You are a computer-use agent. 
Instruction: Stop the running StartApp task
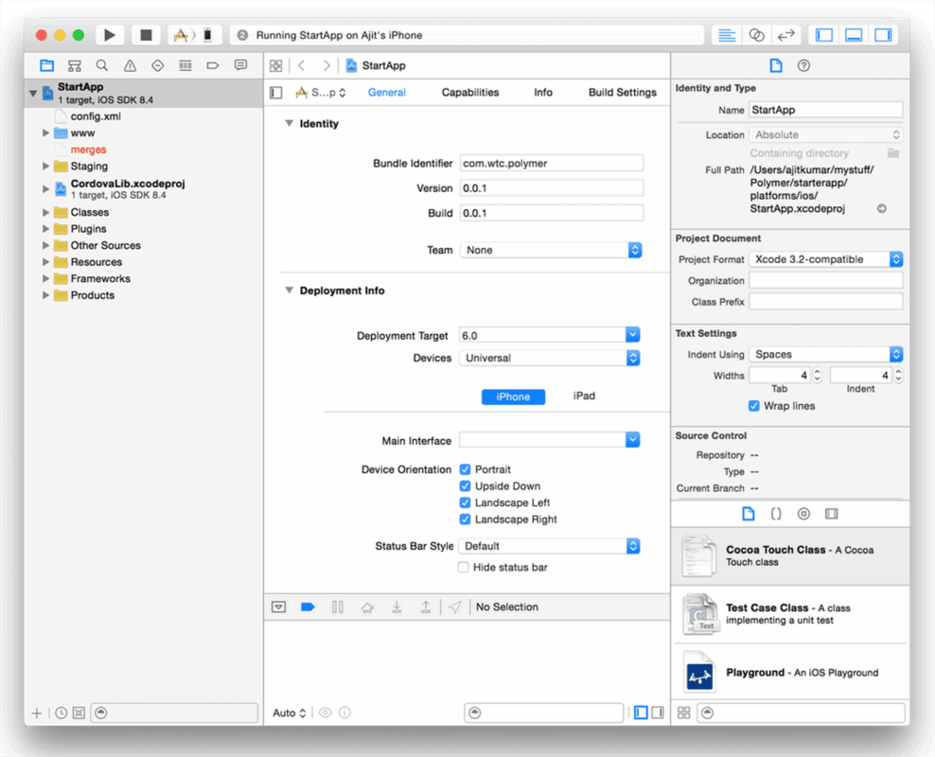146,35
